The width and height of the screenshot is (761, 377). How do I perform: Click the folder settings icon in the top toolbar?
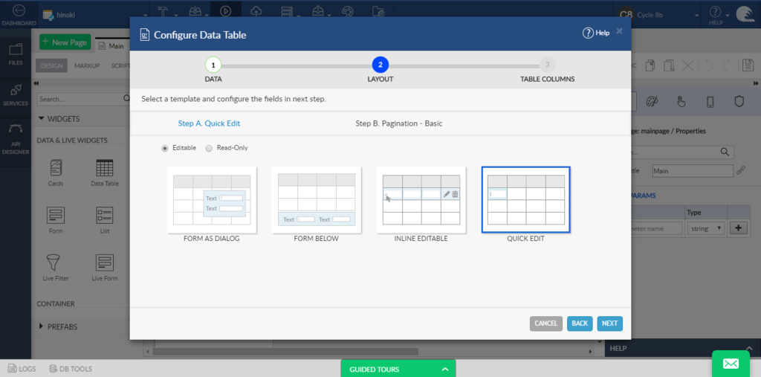378,11
